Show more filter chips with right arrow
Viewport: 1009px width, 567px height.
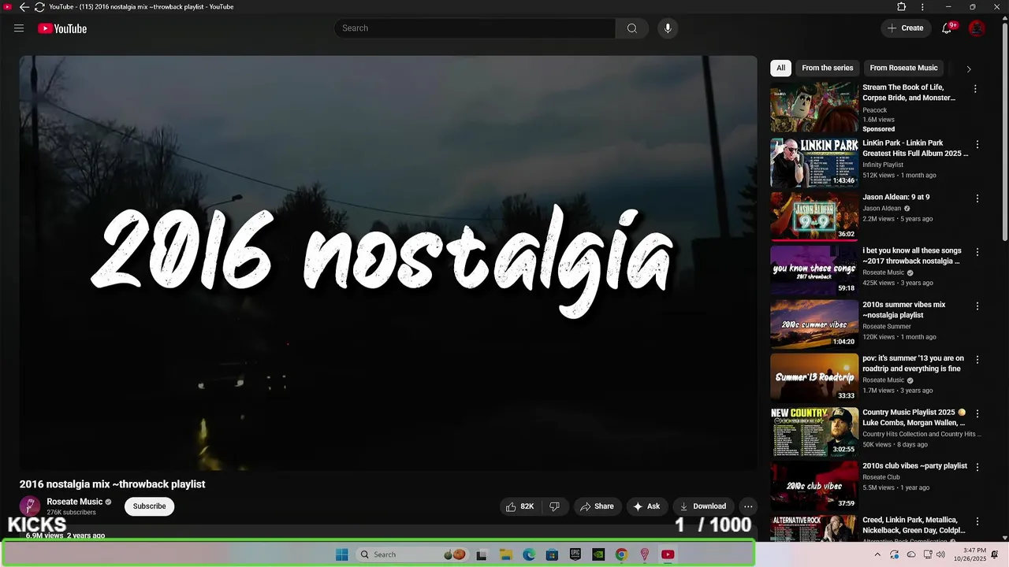(969, 69)
